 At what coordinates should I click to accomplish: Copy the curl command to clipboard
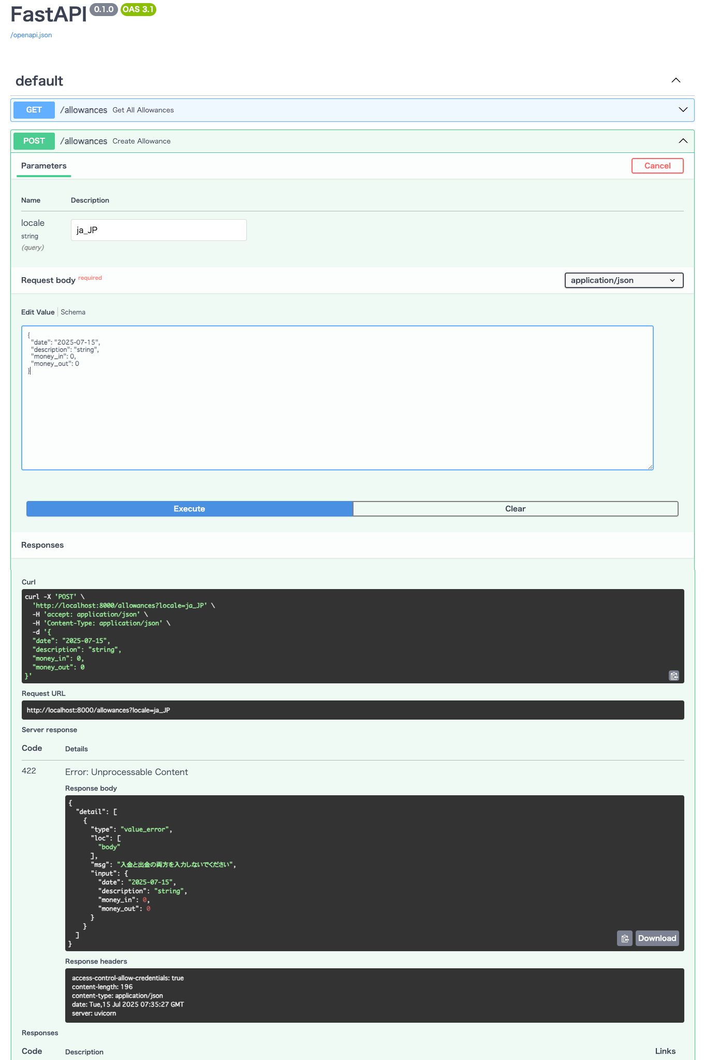[x=674, y=676]
